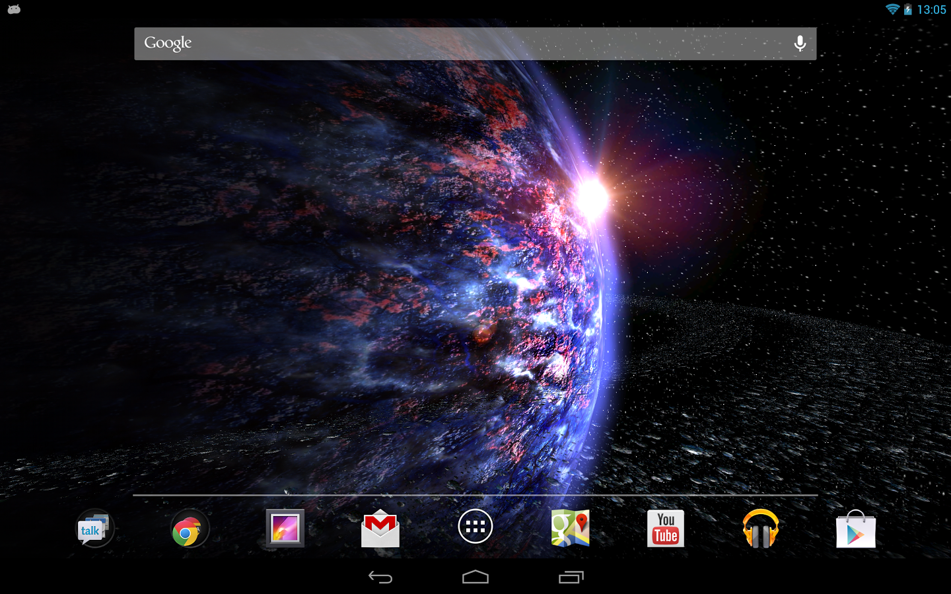951x594 pixels.
Task: Tap the voice search microphone
Action: [800, 44]
